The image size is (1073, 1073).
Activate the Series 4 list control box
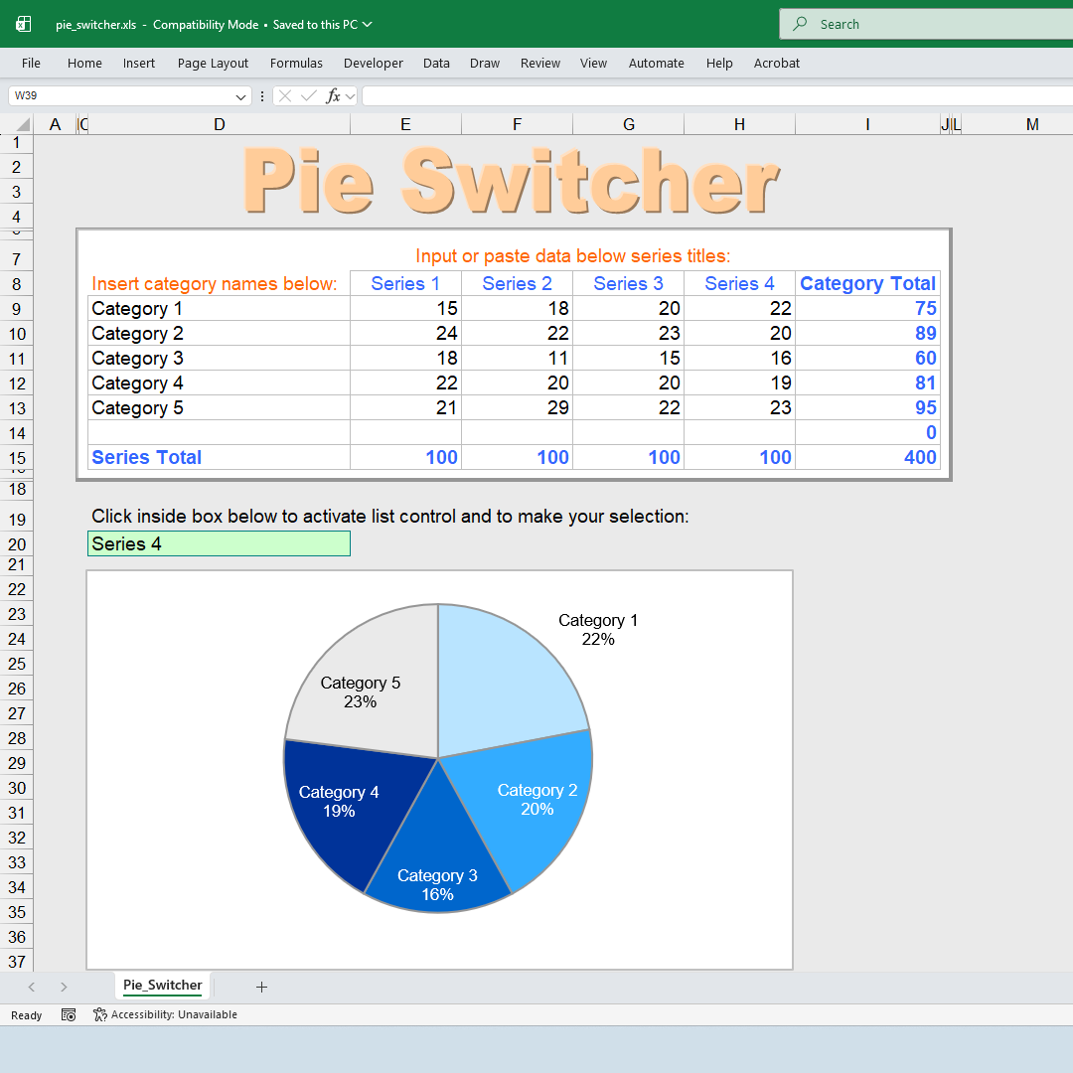[219, 543]
